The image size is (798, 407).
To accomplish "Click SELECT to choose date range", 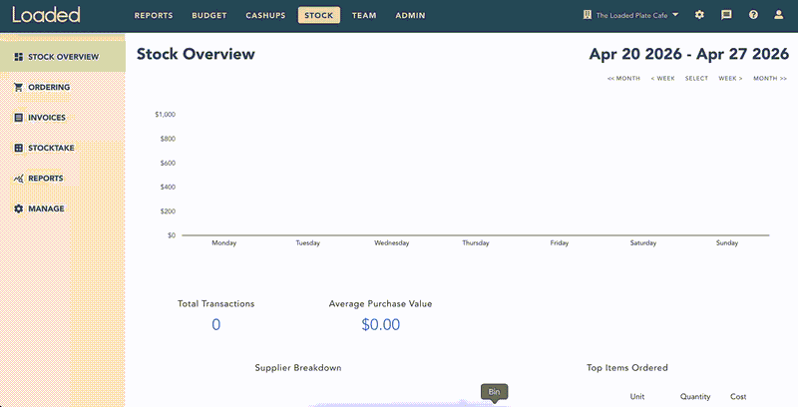I will (696, 79).
